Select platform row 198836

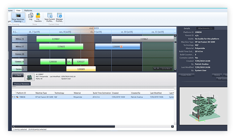click(x=93, y=97)
